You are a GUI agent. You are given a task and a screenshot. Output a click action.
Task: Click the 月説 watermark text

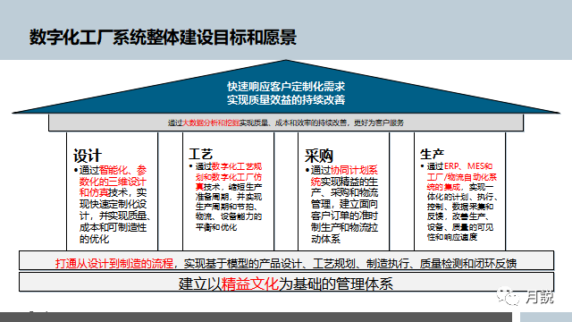(540, 297)
